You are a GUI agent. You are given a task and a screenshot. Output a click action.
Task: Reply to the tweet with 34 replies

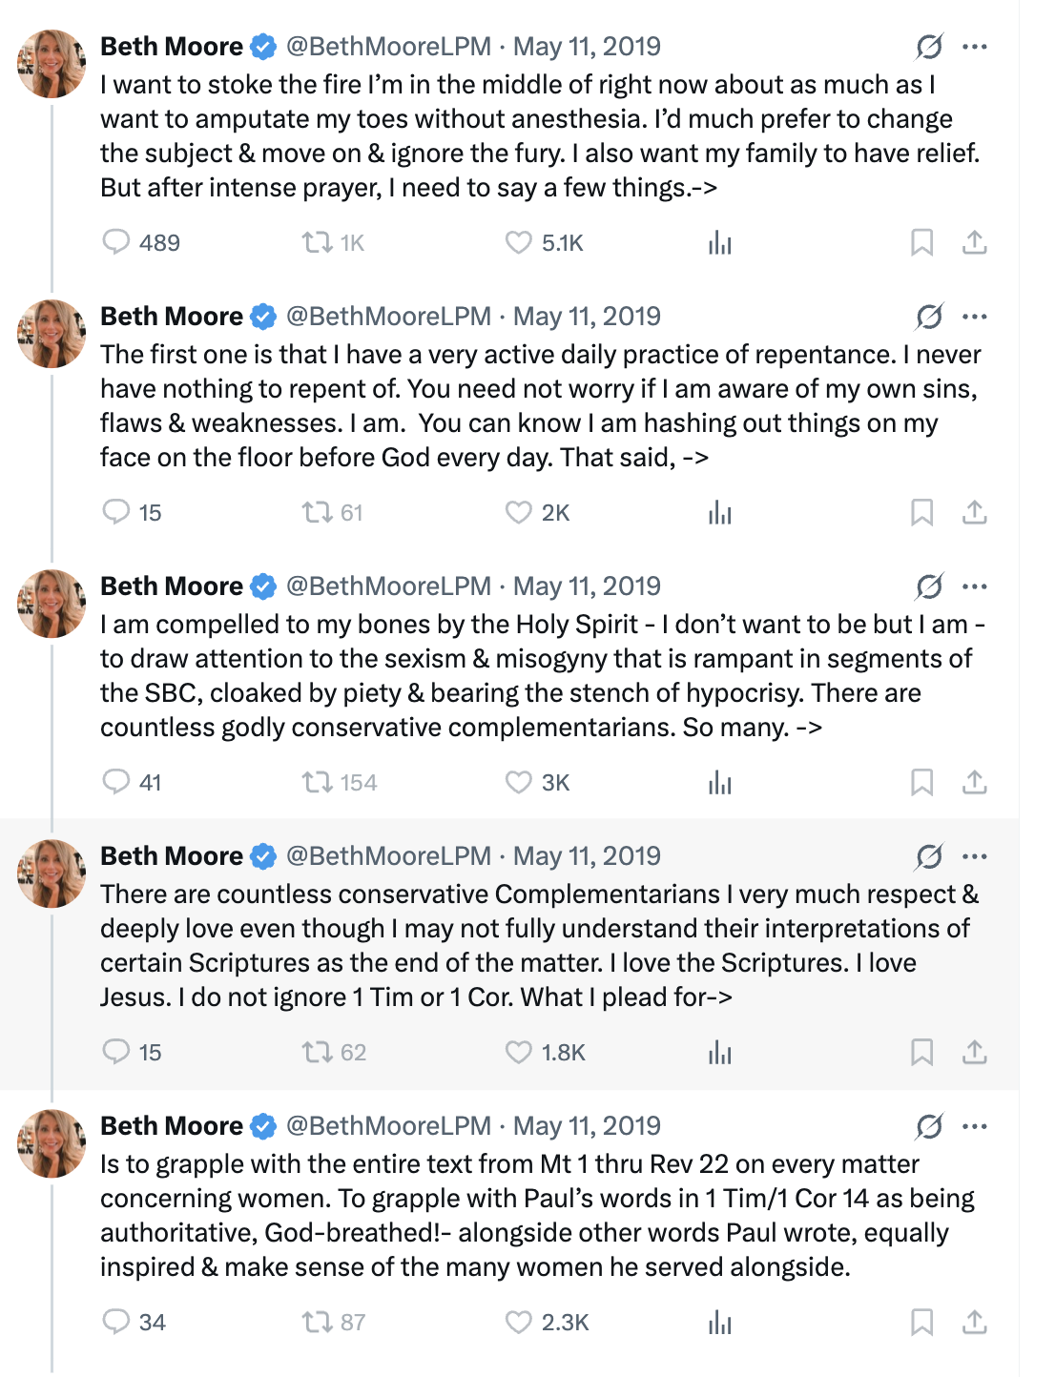(116, 1322)
